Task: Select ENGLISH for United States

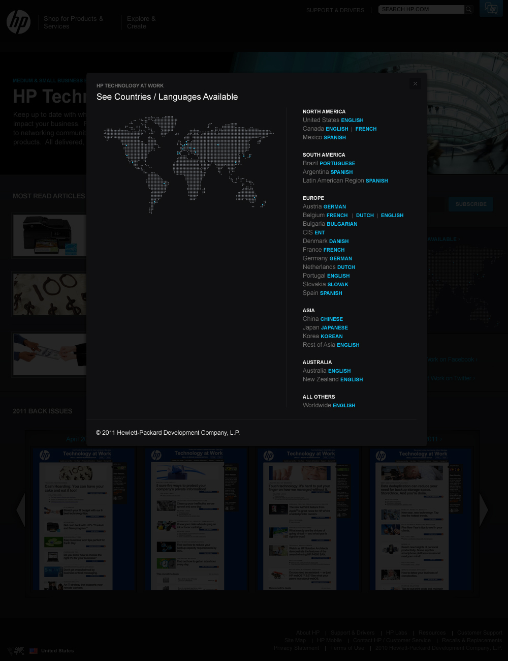Action: click(x=352, y=120)
